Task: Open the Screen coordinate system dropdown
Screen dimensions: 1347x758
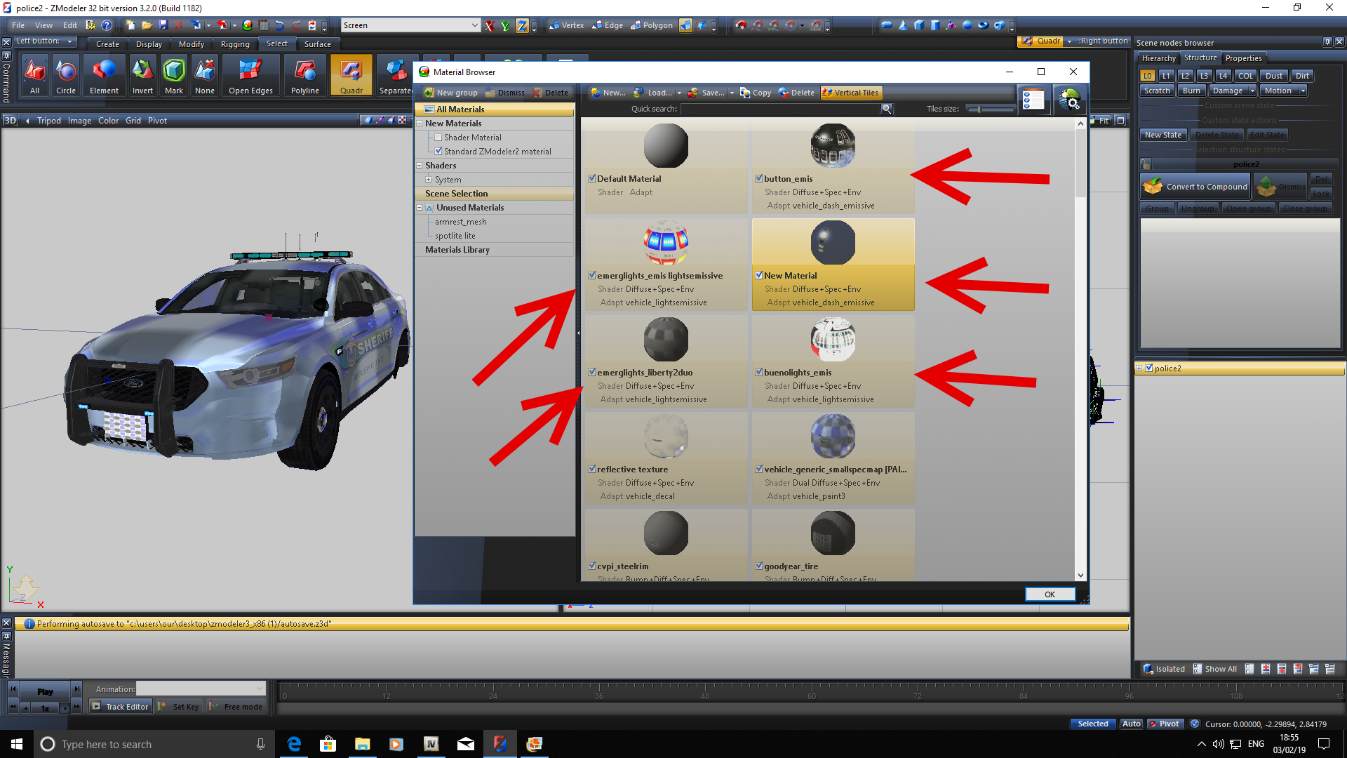Action: (x=474, y=25)
